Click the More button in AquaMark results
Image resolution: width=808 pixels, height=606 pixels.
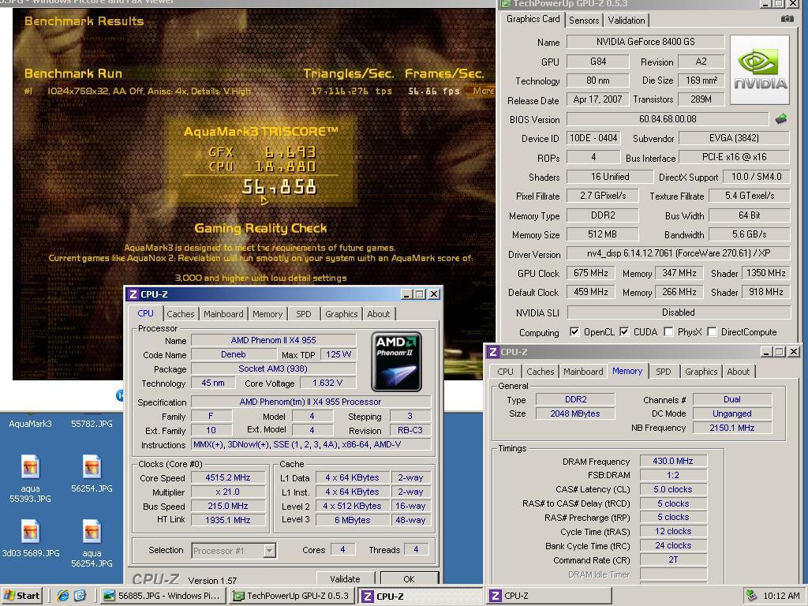tap(482, 91)
